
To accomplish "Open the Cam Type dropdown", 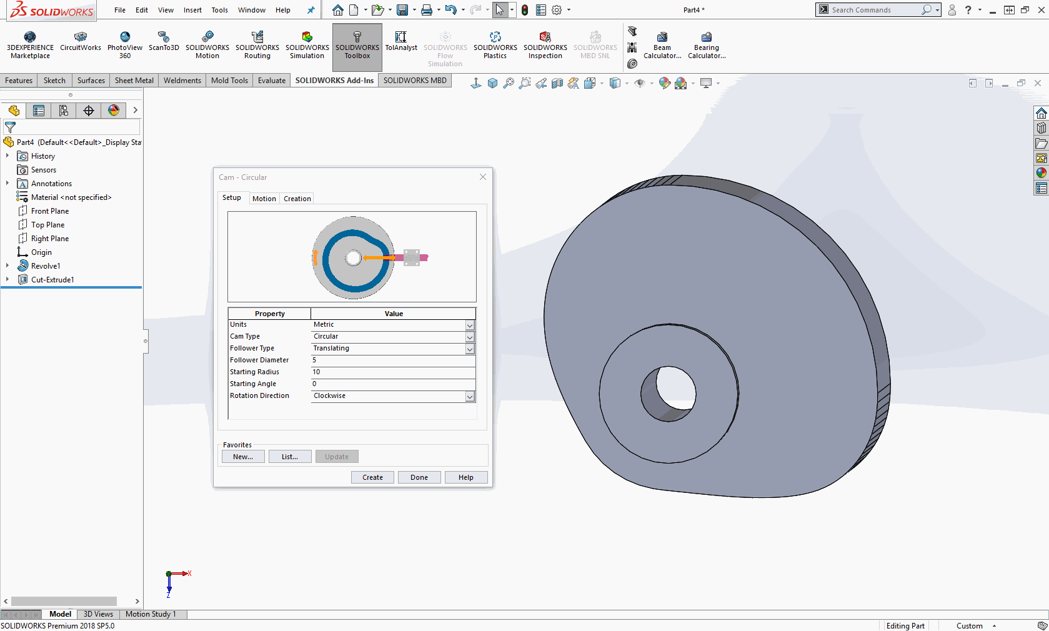I will coord(470,337).
